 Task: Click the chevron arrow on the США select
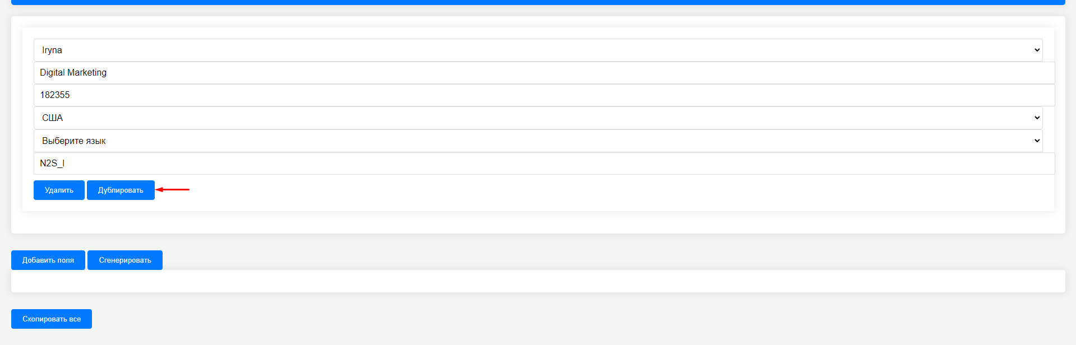tap(1037, 118)
